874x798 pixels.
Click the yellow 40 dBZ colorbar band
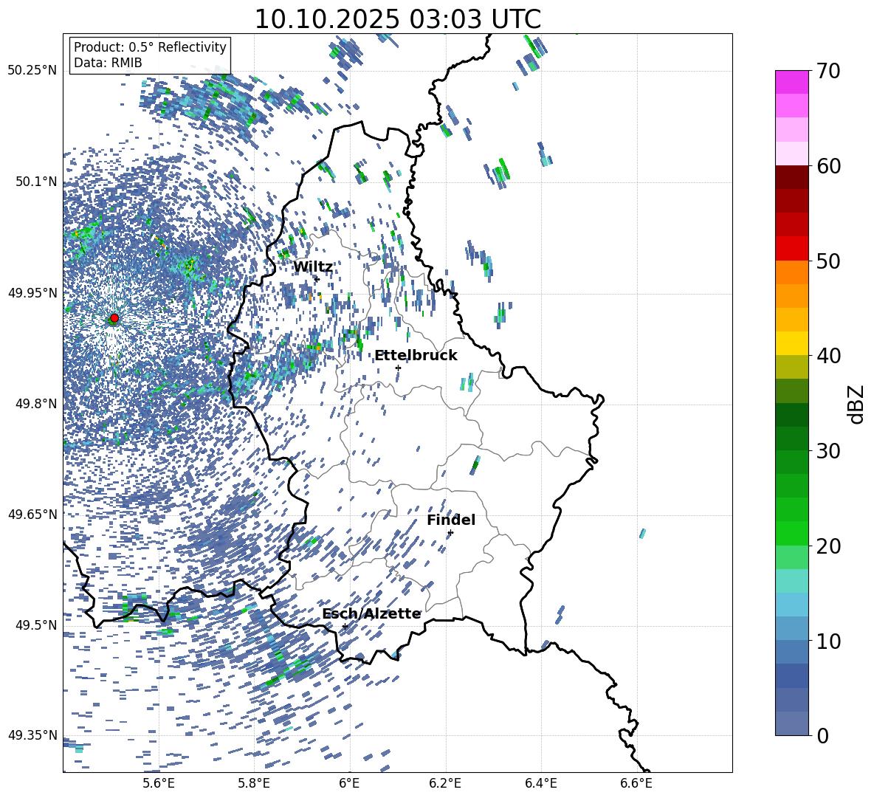pyautogui.click(x=791, y=343)
